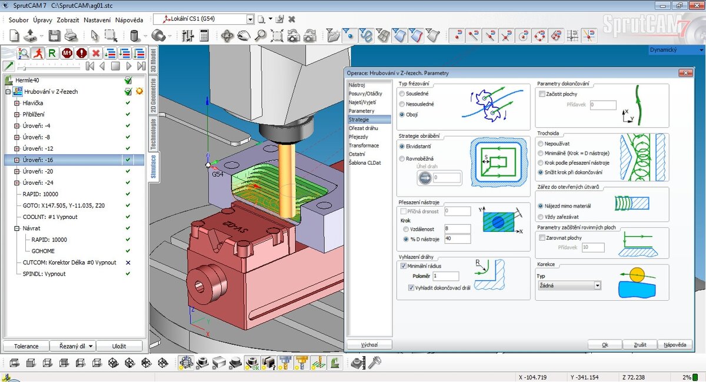706x382 pixels.
Task: Collapse the Hrubování v Z-řezech node
Action: coord(7,91)
